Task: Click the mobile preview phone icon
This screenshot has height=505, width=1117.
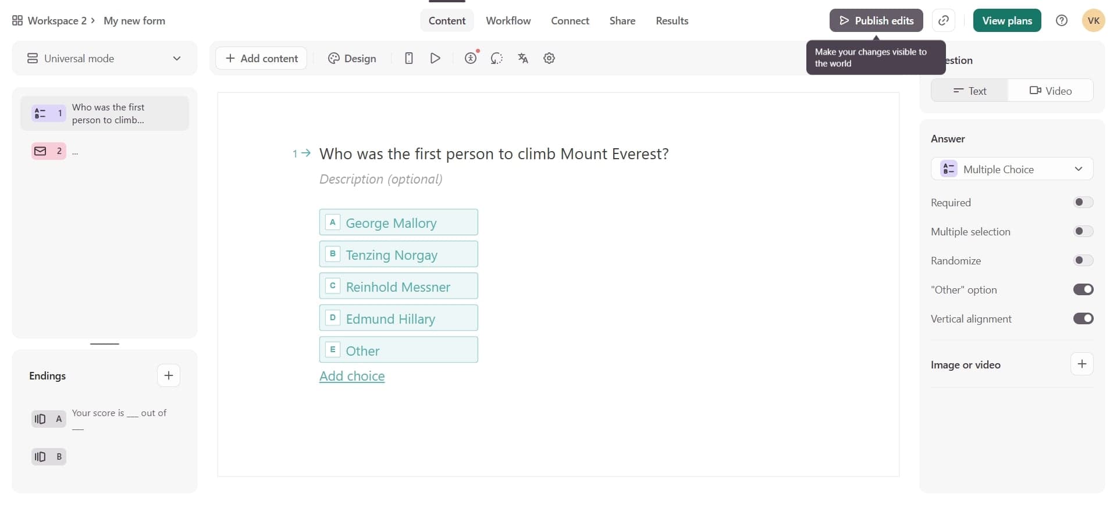Action: [408, 58]
